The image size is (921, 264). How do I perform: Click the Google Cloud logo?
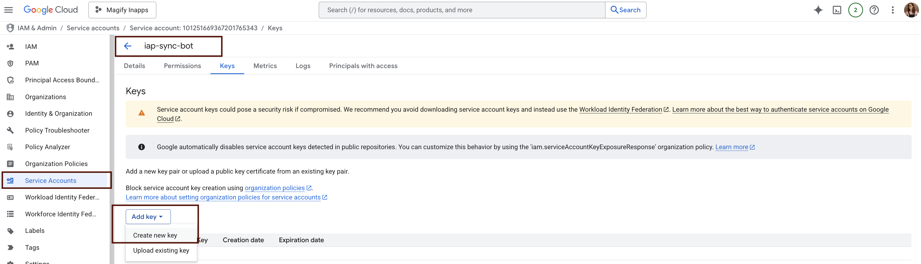pyautogui.click(x=50, y=10)
